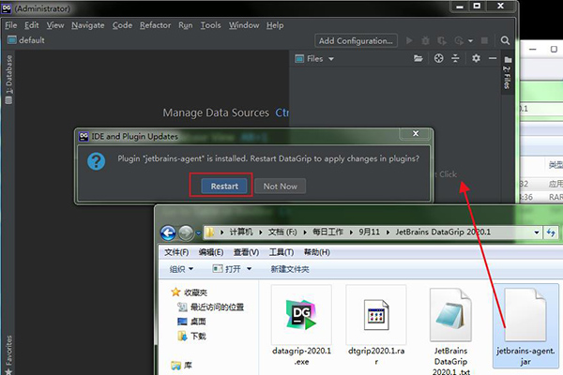Toggle the Favorites side tool window
Screen dimensions: 563x375
[x=8, y=354]
